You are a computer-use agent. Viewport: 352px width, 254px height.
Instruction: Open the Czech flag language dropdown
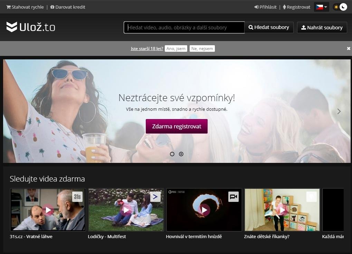click(x=321, y=7)
